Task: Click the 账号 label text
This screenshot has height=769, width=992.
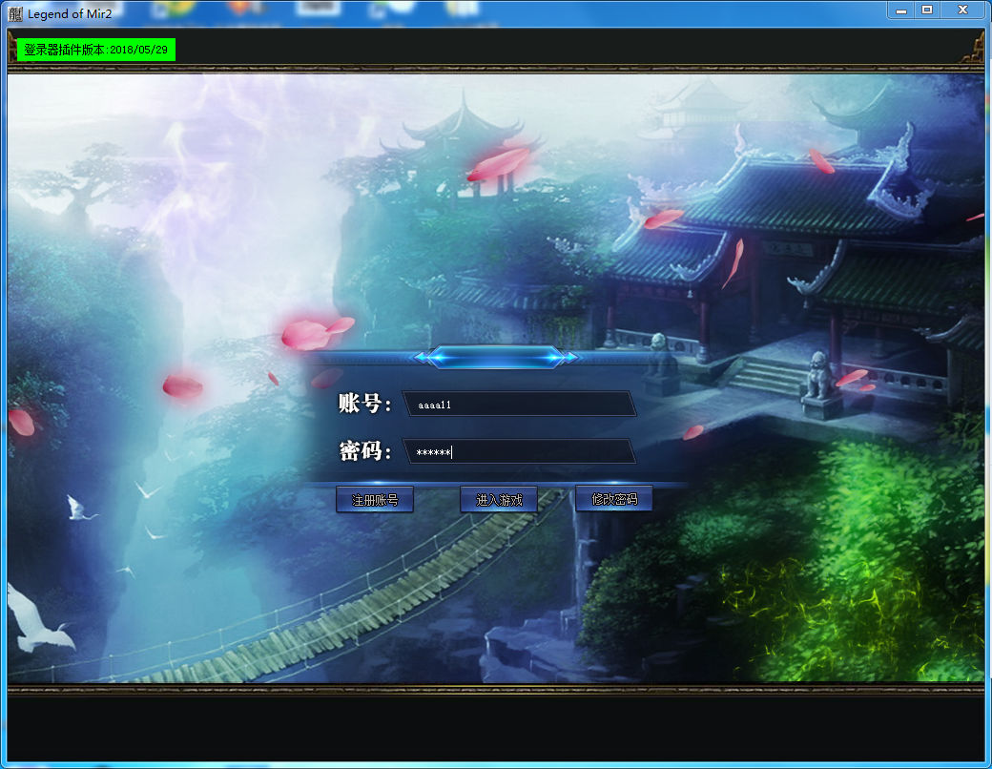Action: (x=363, y=404)
